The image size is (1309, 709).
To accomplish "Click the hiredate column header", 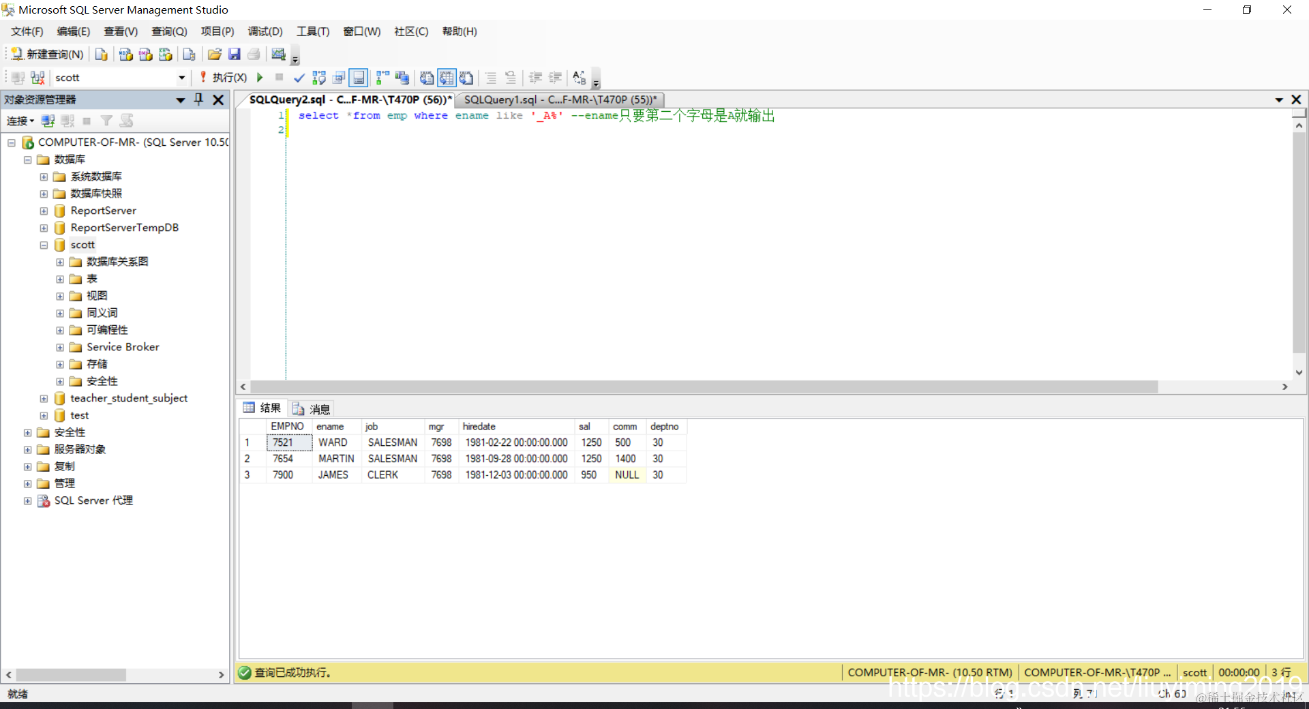I will coord(516,426).
